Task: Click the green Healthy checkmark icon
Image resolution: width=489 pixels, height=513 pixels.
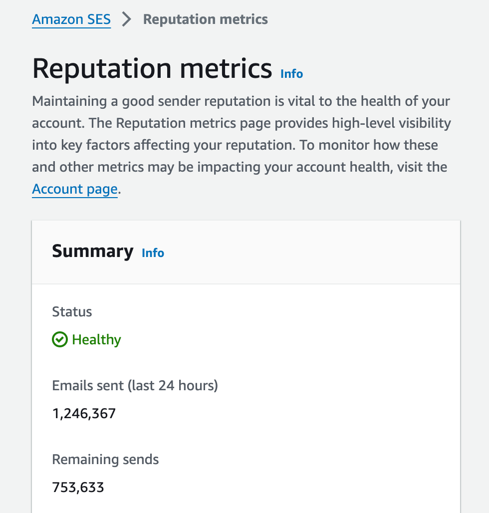Action: tap(59, 340)
